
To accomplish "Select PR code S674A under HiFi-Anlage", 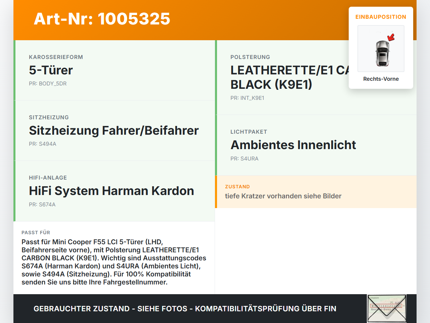I will 42,204.
